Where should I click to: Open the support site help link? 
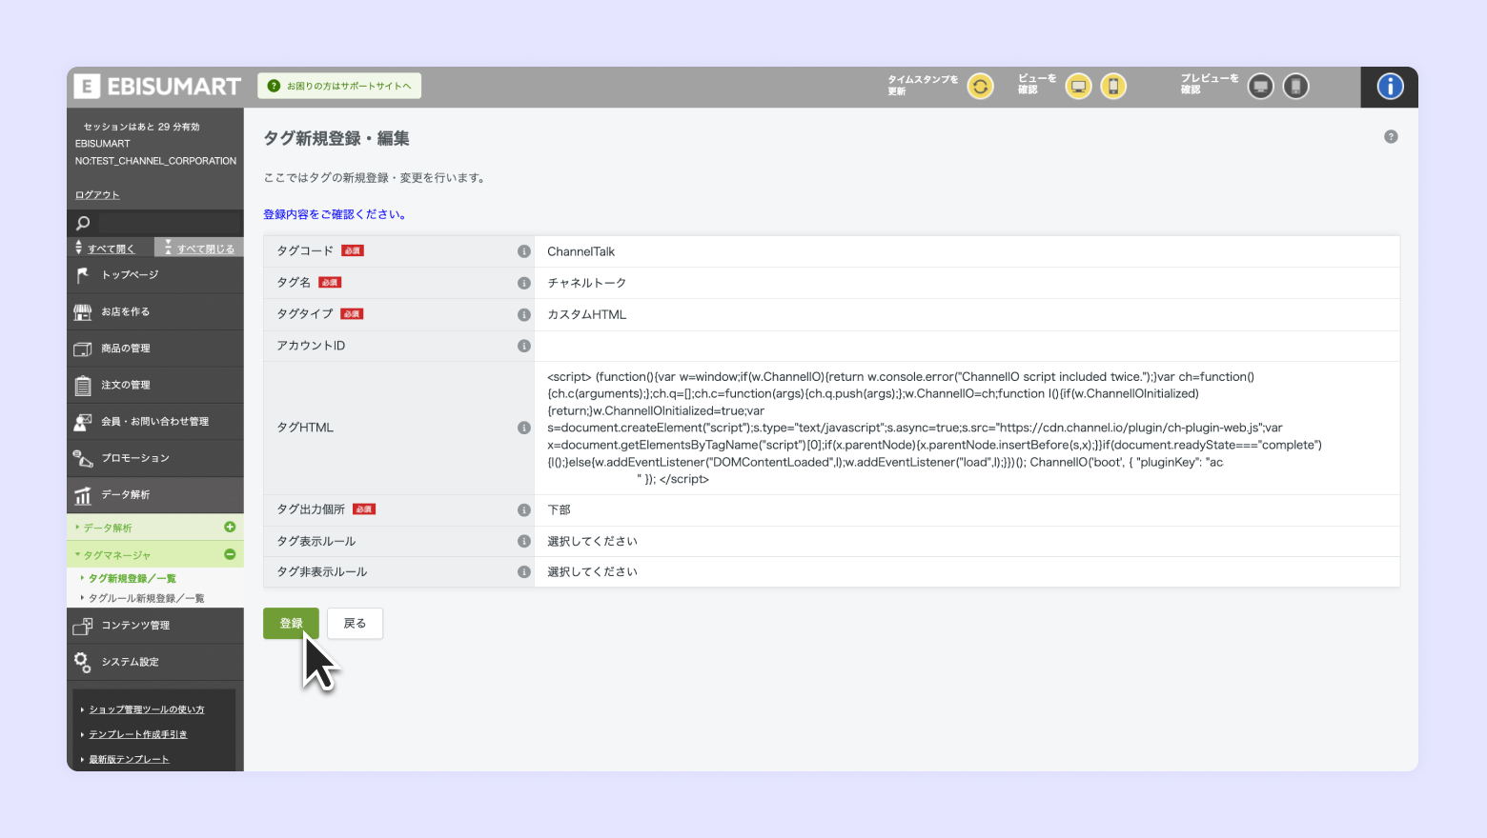(339, 86)
